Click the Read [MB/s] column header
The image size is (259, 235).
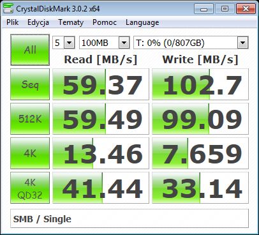click(101, 59)
